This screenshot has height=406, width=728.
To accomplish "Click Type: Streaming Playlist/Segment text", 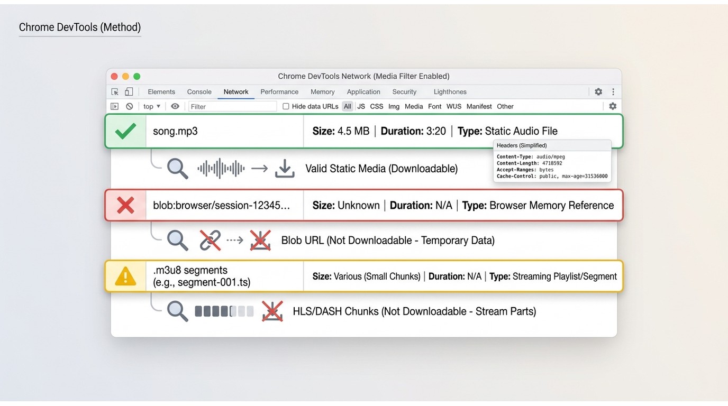I will point(553,276).
